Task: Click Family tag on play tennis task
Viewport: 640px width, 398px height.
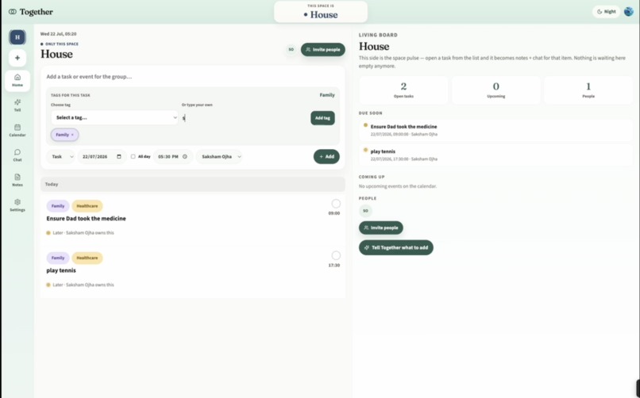Action: (58, 258)
